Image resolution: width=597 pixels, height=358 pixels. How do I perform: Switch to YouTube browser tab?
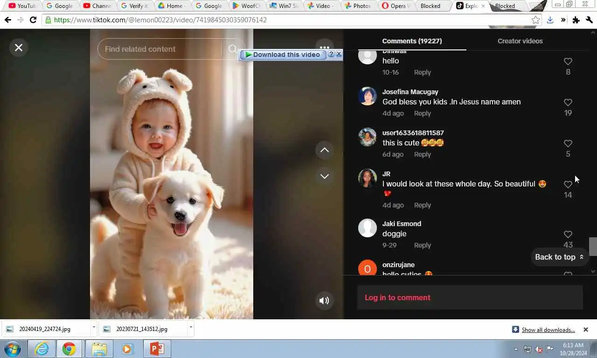(x=21, y=6)
